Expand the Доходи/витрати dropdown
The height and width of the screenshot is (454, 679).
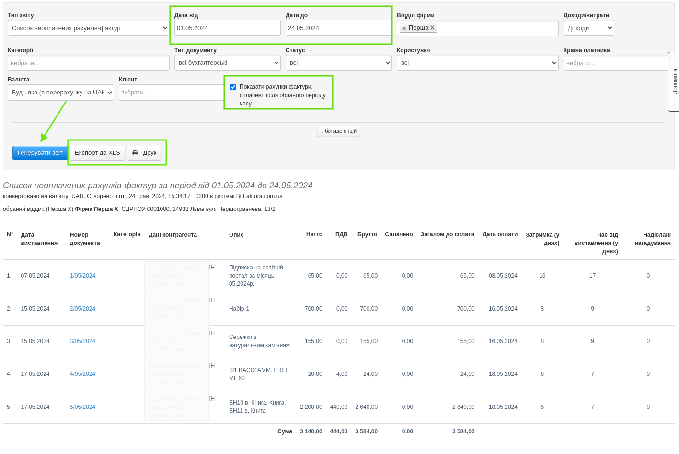click(588, 28)
